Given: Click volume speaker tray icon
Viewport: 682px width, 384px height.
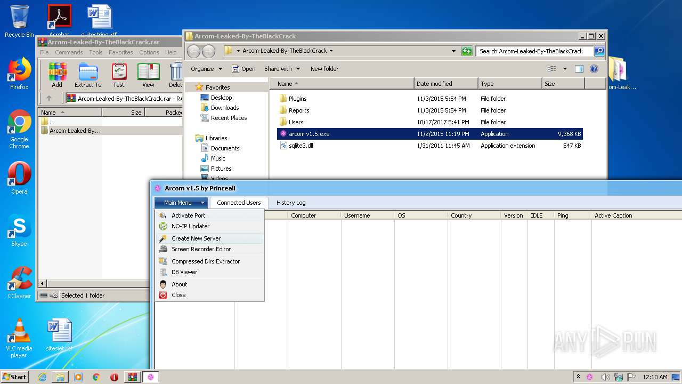Looking at the screenshot, I should coord(605,377).
